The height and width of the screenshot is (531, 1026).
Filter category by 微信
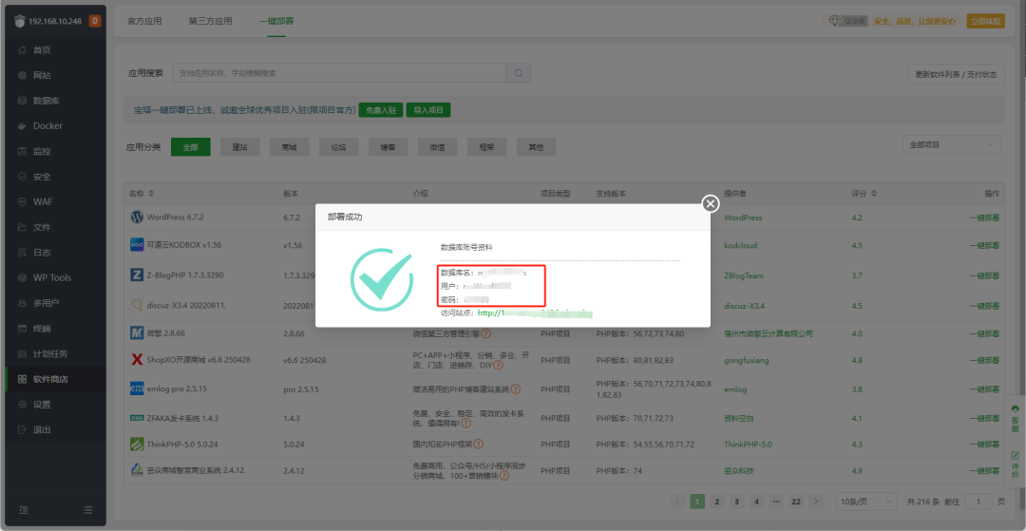pyautogui.click(x=437, y=147)
